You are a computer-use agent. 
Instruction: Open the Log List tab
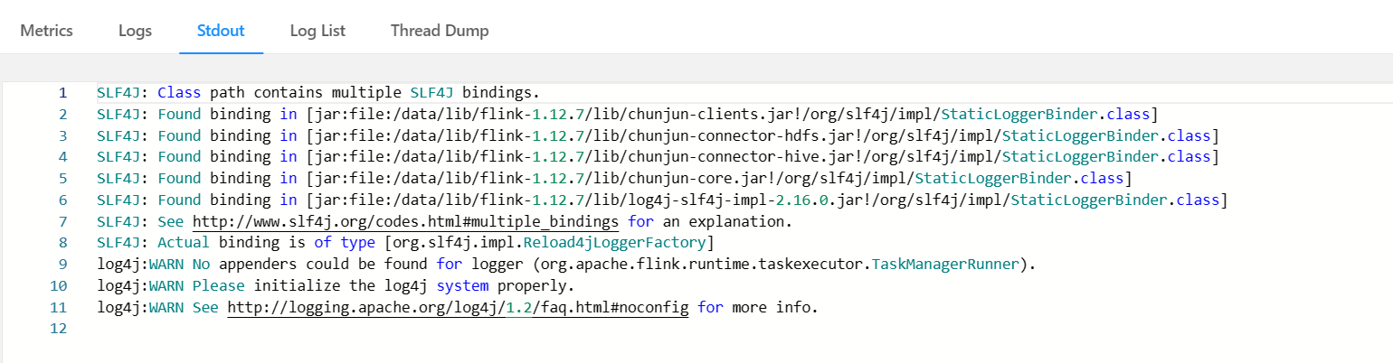(317, 30)
